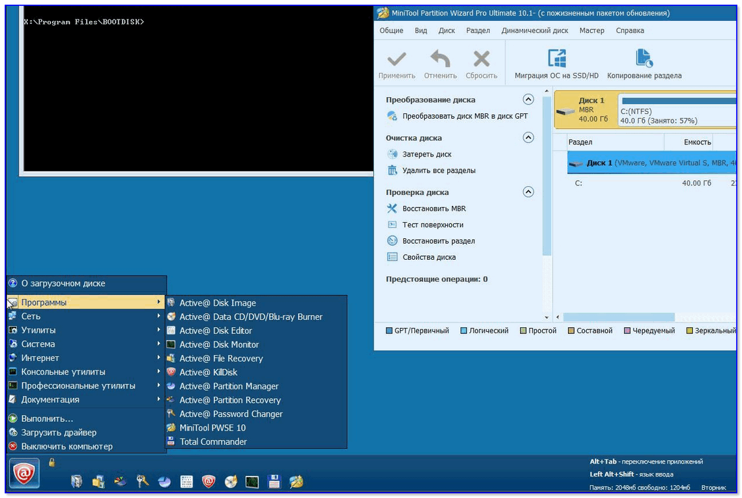This screenshot has height=498, width=742.
Task: Click Удалить все разделы action
Action: coord(438,171)
